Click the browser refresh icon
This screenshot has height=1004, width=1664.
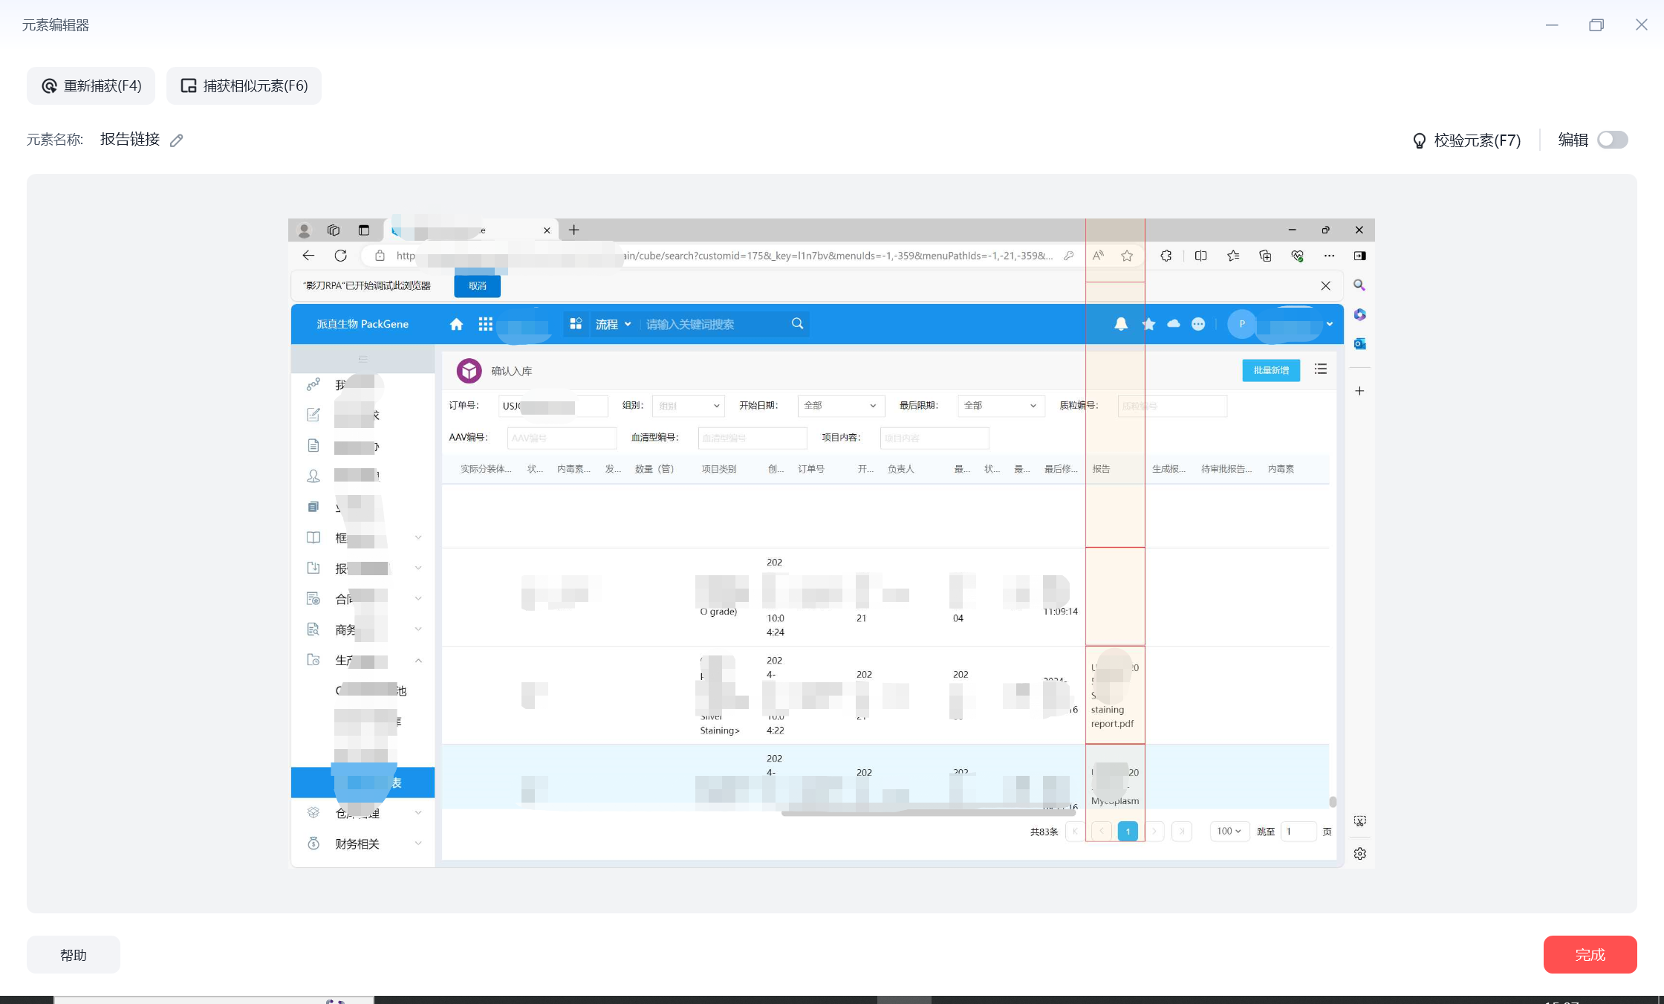pyautogui.click(x=340, y=256)
